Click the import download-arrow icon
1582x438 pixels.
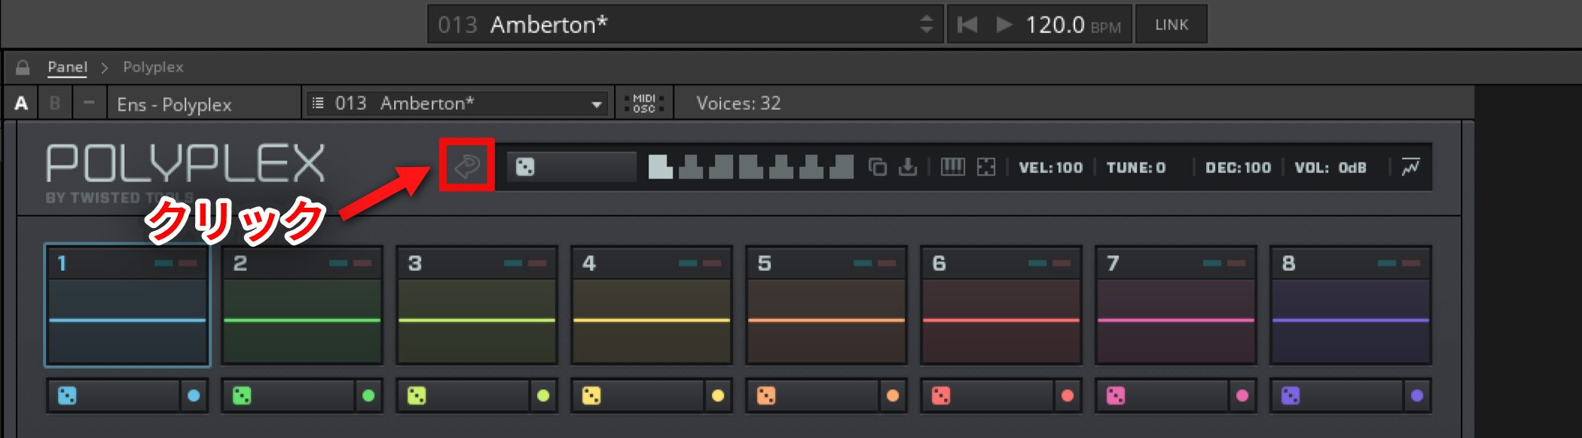point(908,166)
